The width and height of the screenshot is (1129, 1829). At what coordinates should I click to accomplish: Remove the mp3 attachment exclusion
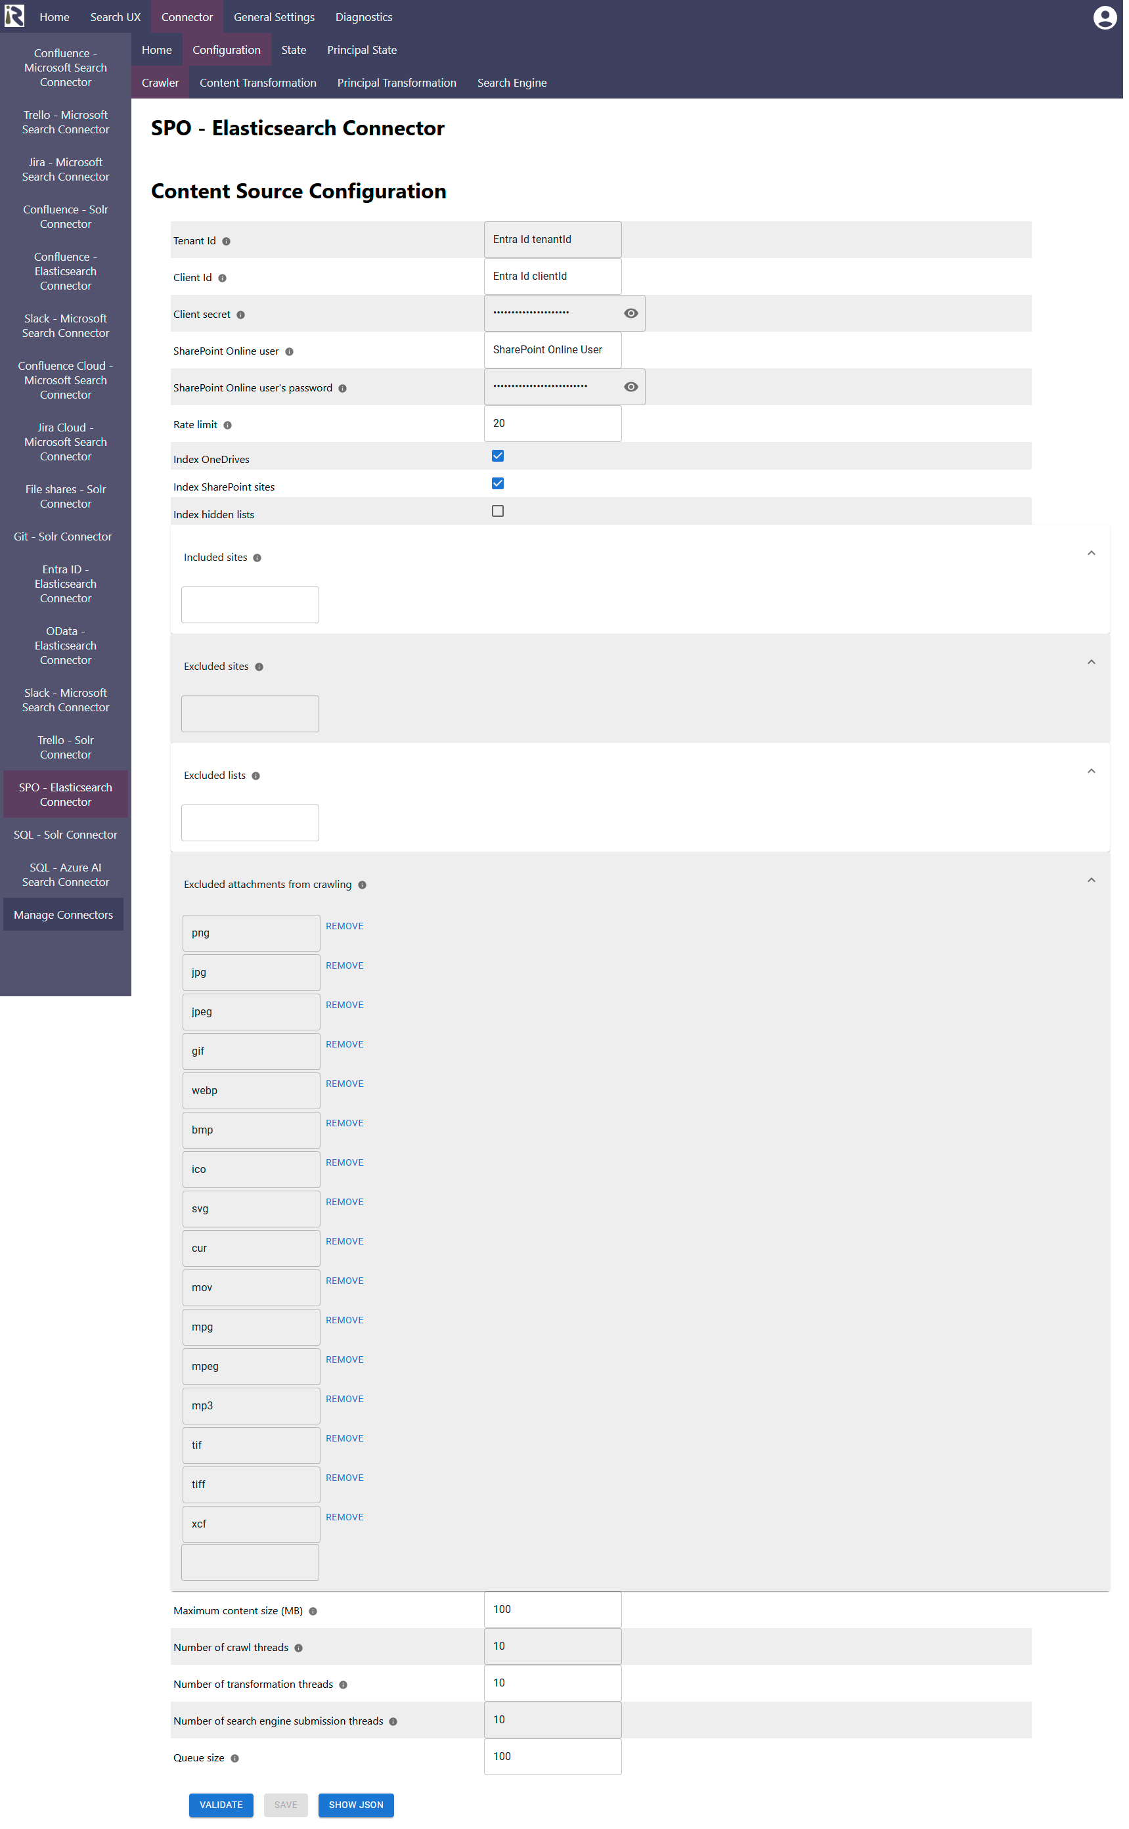(345, 1399)
